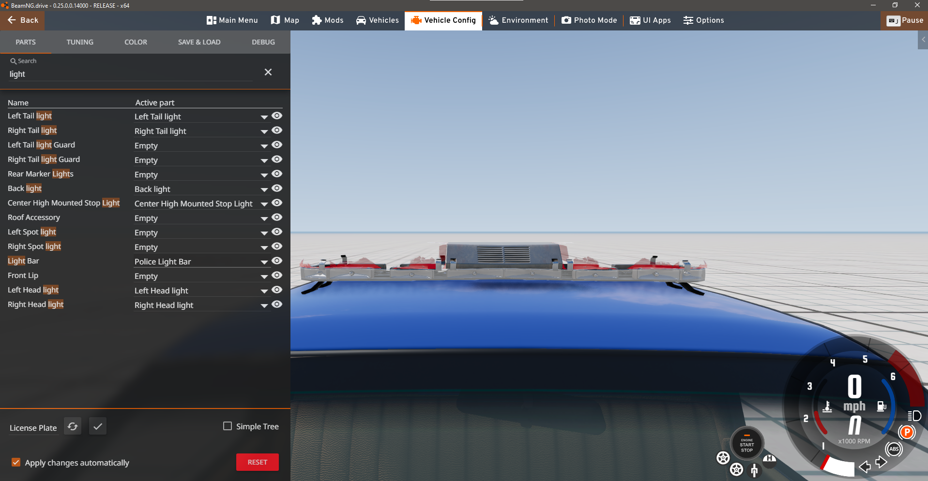Click the red RESET button

pyautogui.click(x=258, y=462)
